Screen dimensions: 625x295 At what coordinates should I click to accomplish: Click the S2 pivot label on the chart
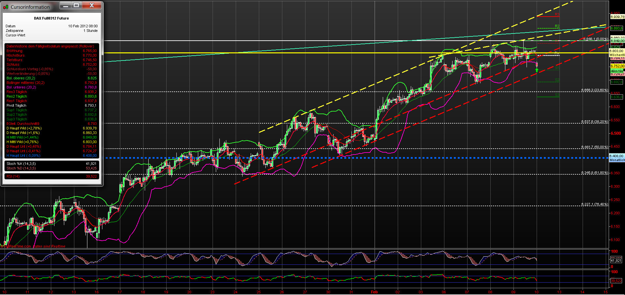coord(557,80)
